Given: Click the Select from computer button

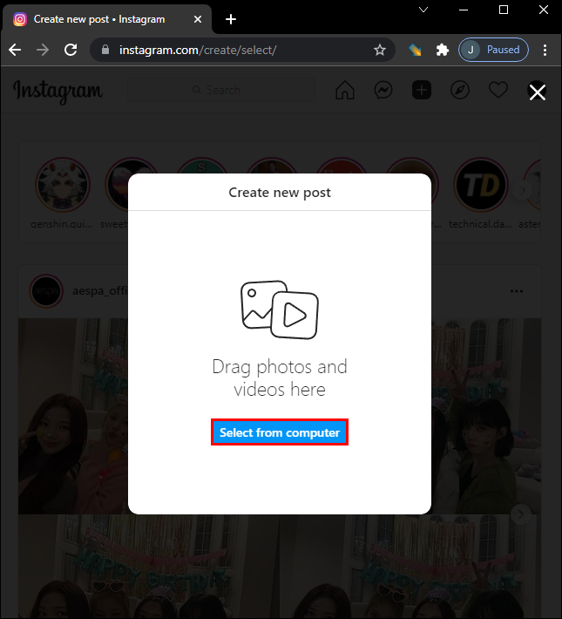Looking at the screenshot, I should click(280, 432).
